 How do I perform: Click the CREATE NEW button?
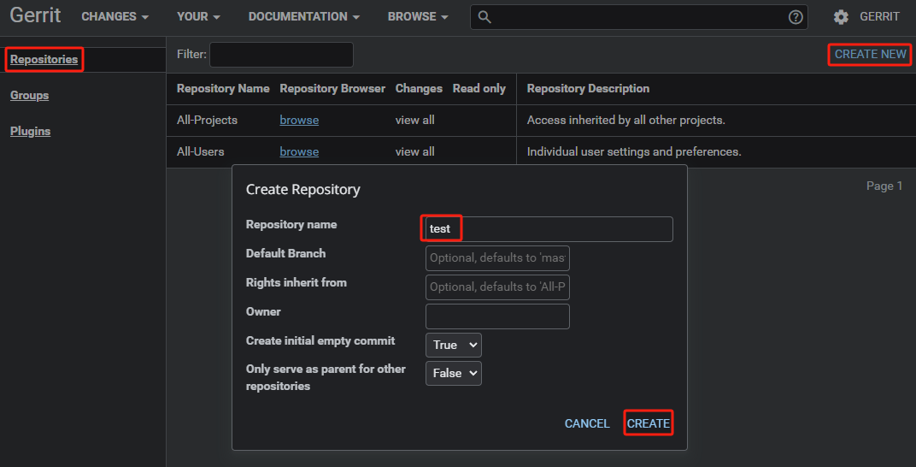click(870, 54)
